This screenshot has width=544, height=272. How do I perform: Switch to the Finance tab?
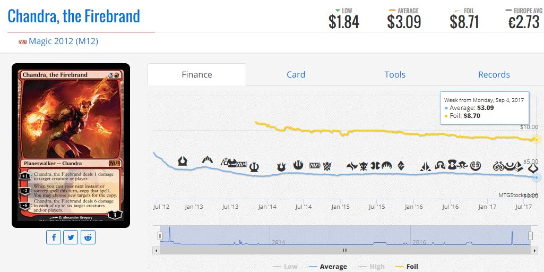(x=197, y=74)
